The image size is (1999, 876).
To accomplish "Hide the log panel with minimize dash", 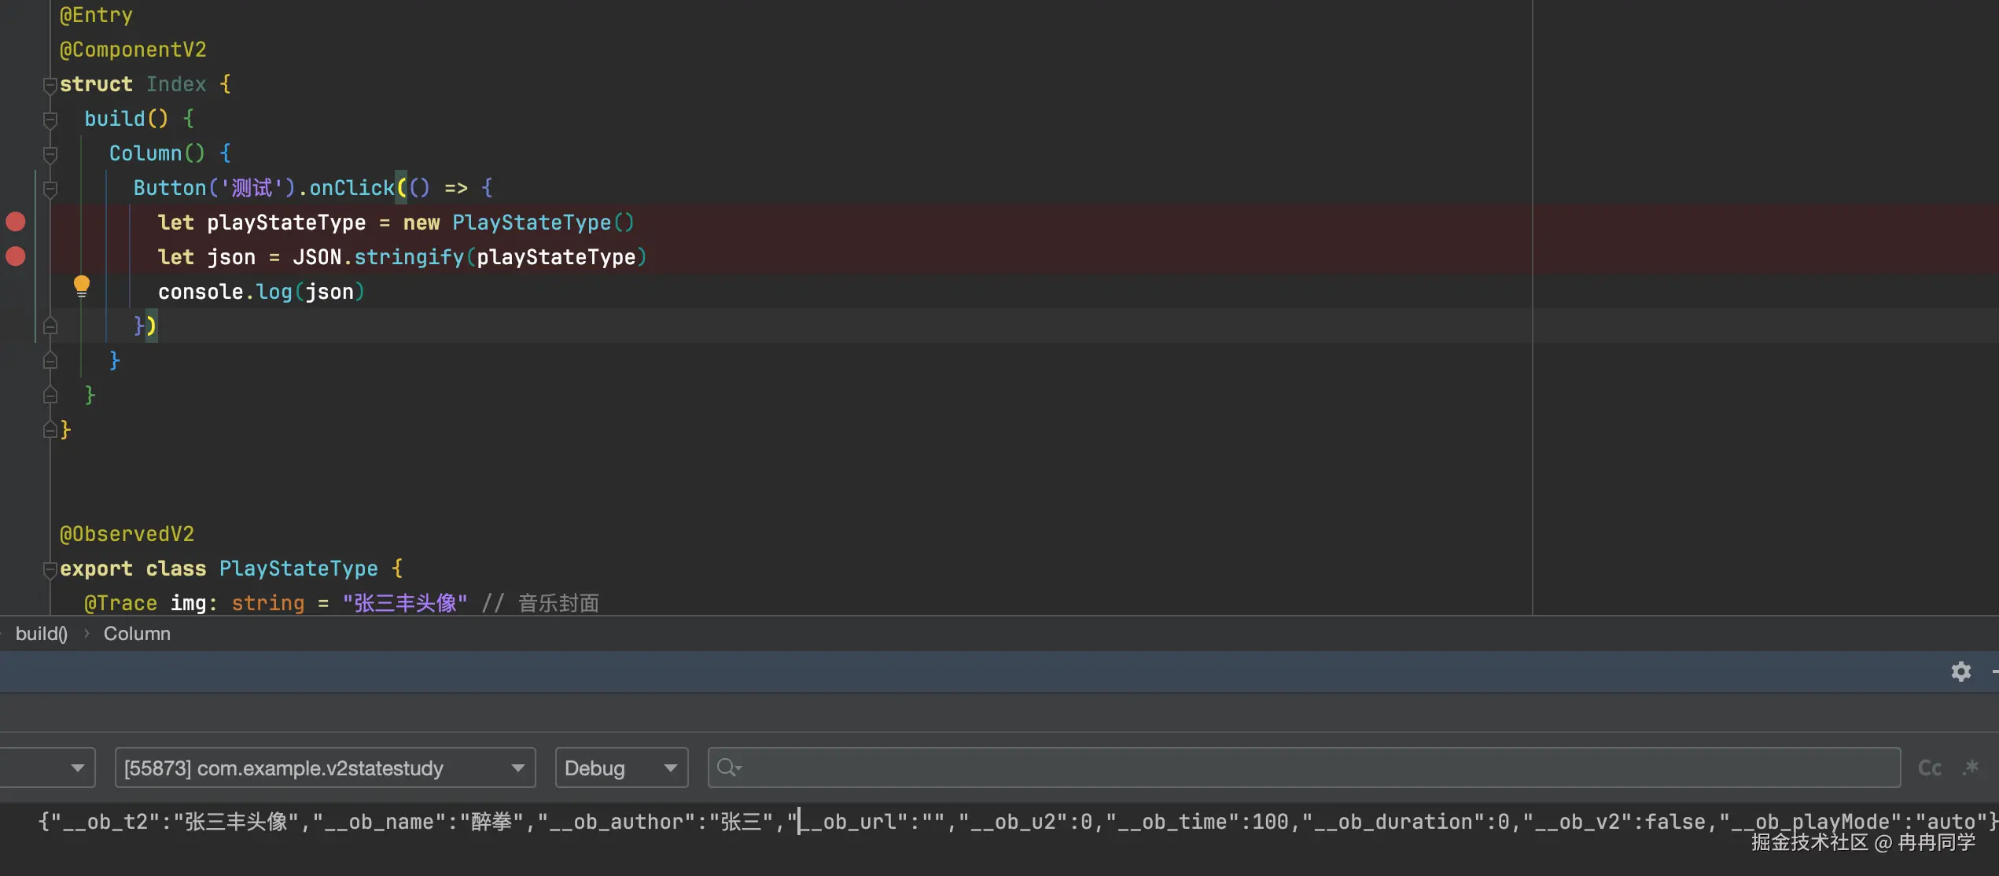I will coord(1994,672).
